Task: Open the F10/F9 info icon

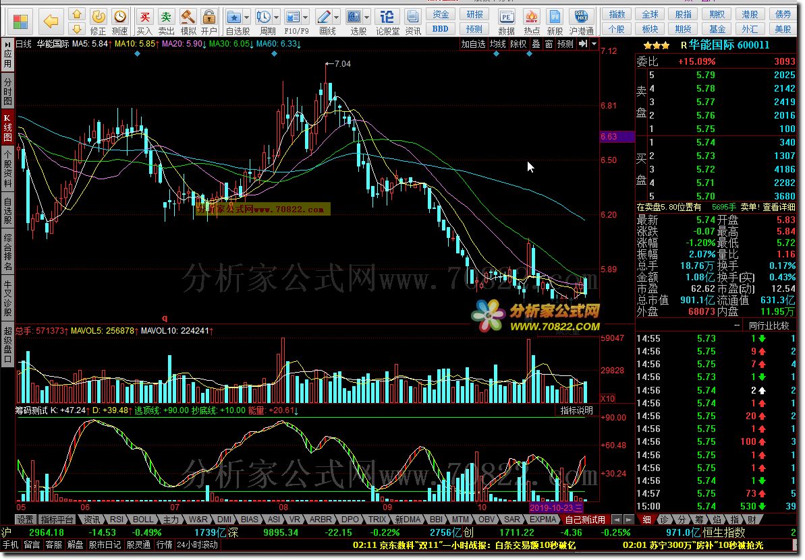Action: pos(293,18)
